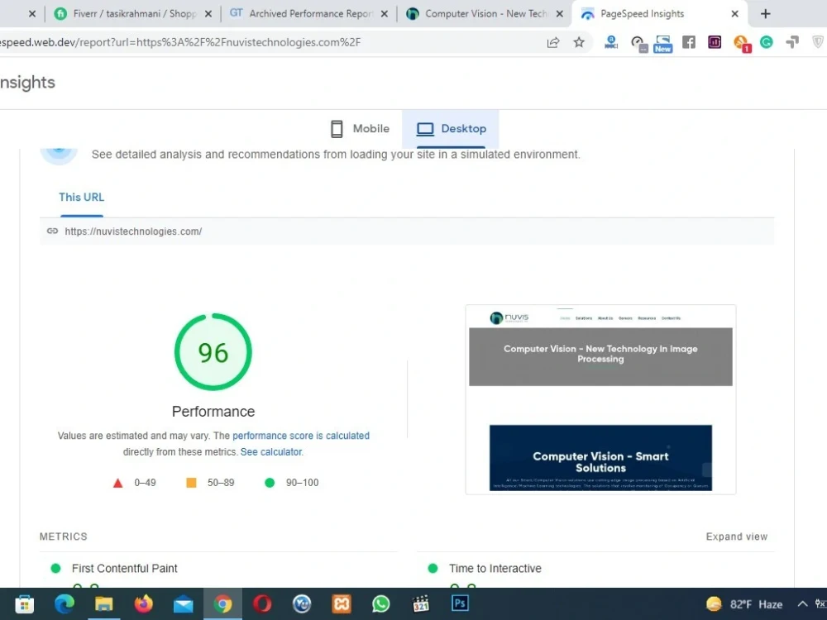The width and height of the screenshot is (827, 620).
Task: Click the red triangle 0–49 legend icon
Action: (x=117, y=483)
